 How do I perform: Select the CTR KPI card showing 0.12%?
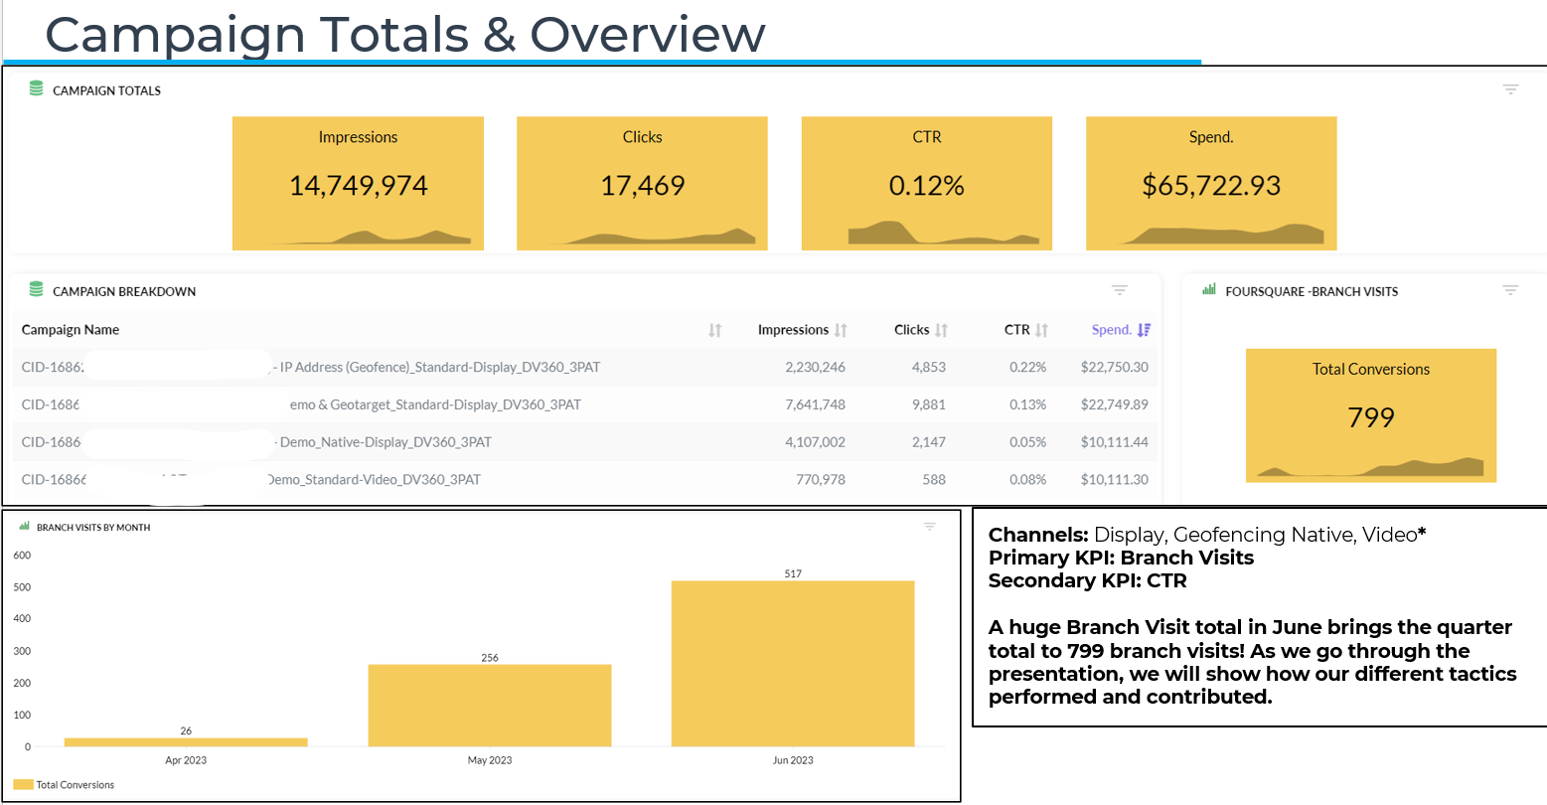coord(927,183)
